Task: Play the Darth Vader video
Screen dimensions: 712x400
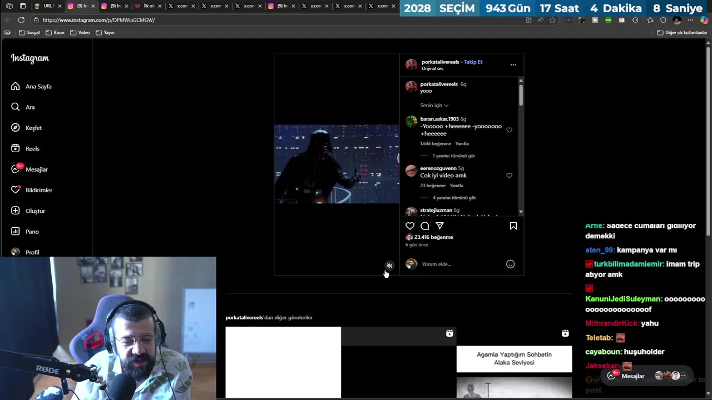Action: pyautogui.click(x=337, y=164)
